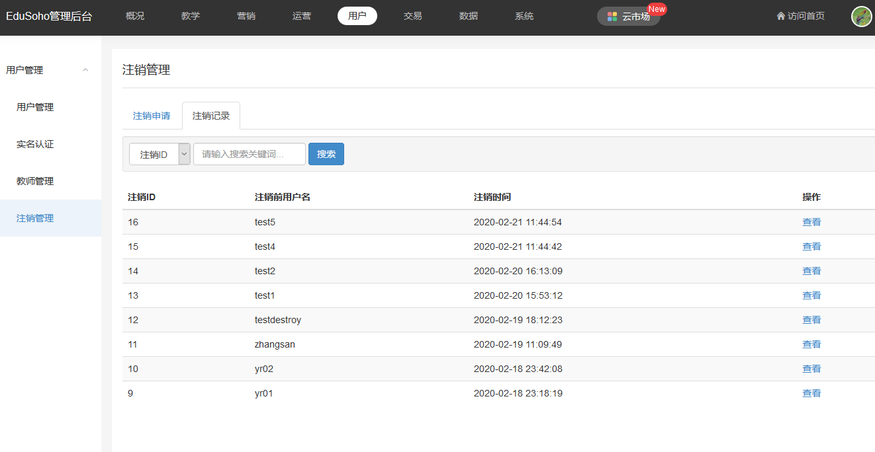The image size is (875, 452).
Task: Click 查看 for the zhangsan record
Action: pos(811,344)
